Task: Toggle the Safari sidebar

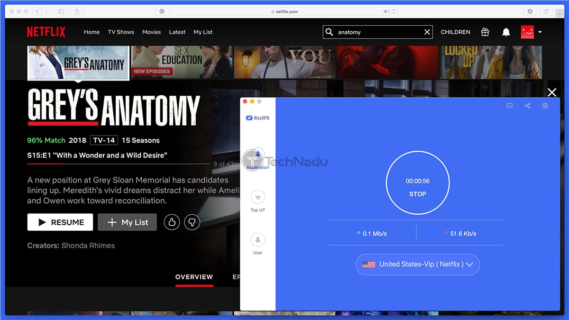Action: tap(61, 11)
